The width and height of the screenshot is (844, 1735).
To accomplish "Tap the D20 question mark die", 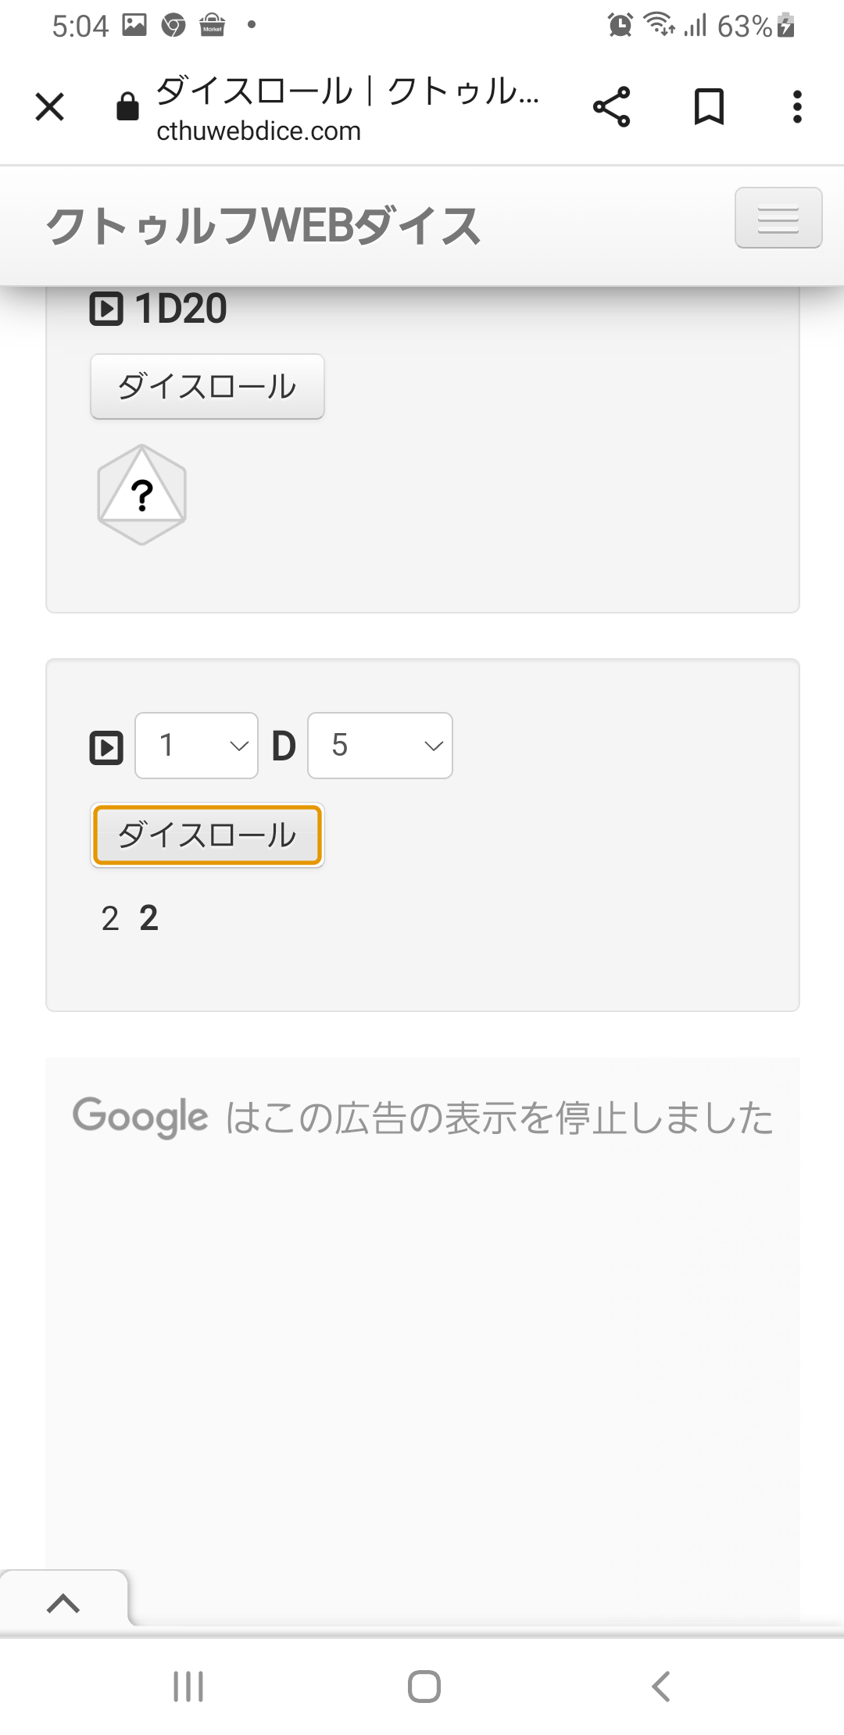I will (141, 495).
